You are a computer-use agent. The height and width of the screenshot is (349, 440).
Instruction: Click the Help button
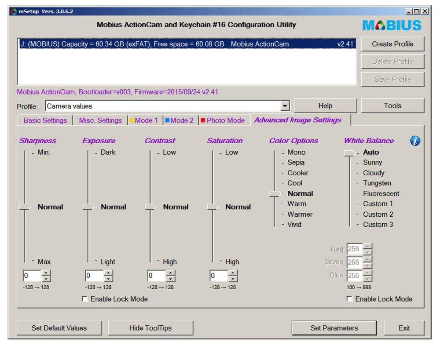pos(325,105)
